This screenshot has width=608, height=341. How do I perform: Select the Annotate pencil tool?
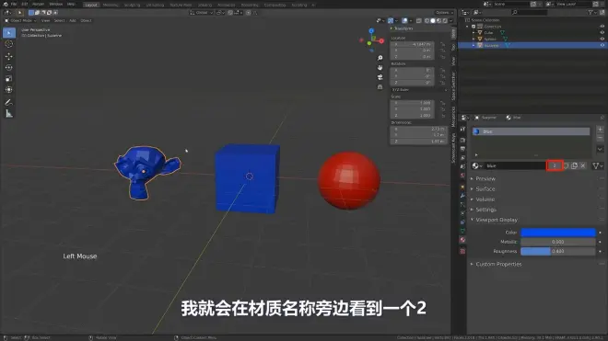click(x=9, y=103)
